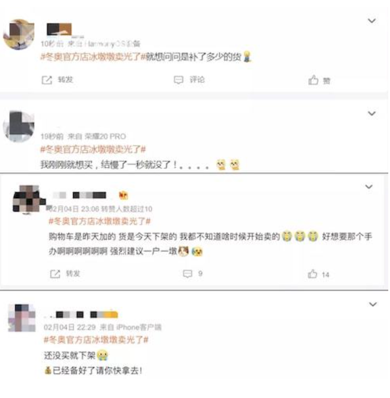Open the dropdown arrow on the 荣耀20 PRO post
Screen dimensions: 390x398
[371, 114]
